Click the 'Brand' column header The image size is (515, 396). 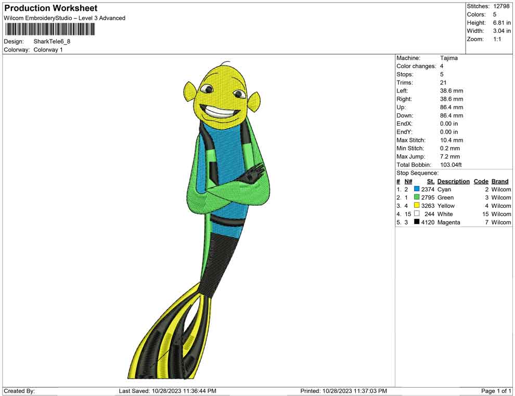click(x=500, y=181)
